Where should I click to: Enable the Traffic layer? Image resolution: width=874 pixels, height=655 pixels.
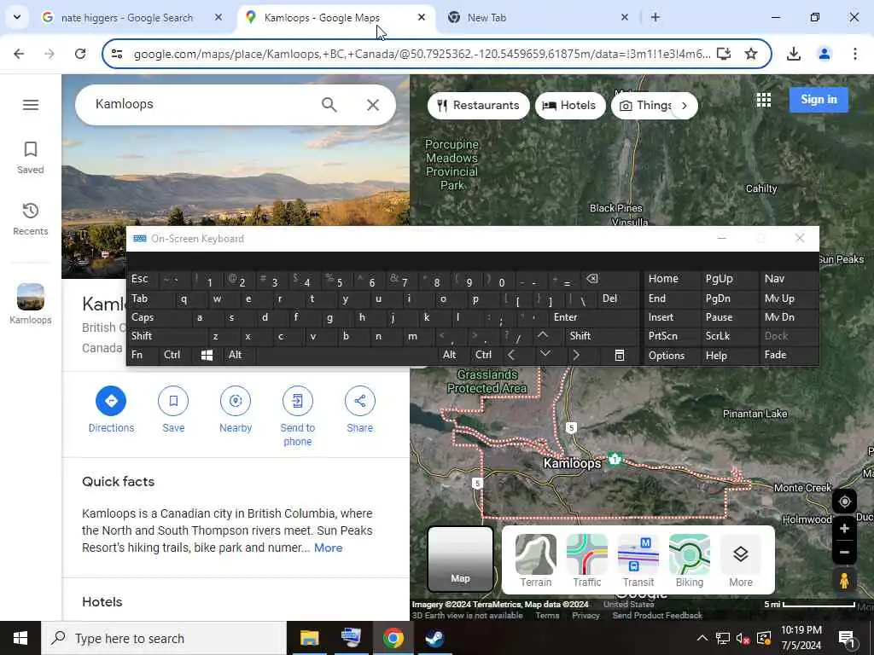tap(587, 560)
